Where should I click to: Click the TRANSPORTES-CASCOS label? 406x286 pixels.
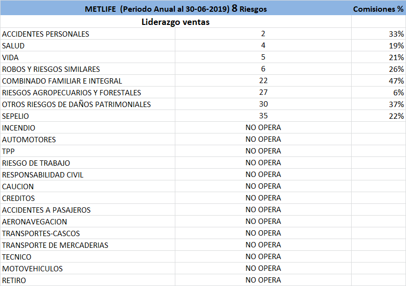41,234
